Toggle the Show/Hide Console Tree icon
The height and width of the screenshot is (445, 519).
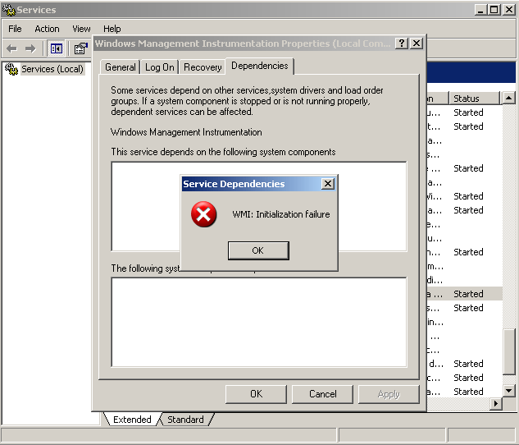point(56,49)
